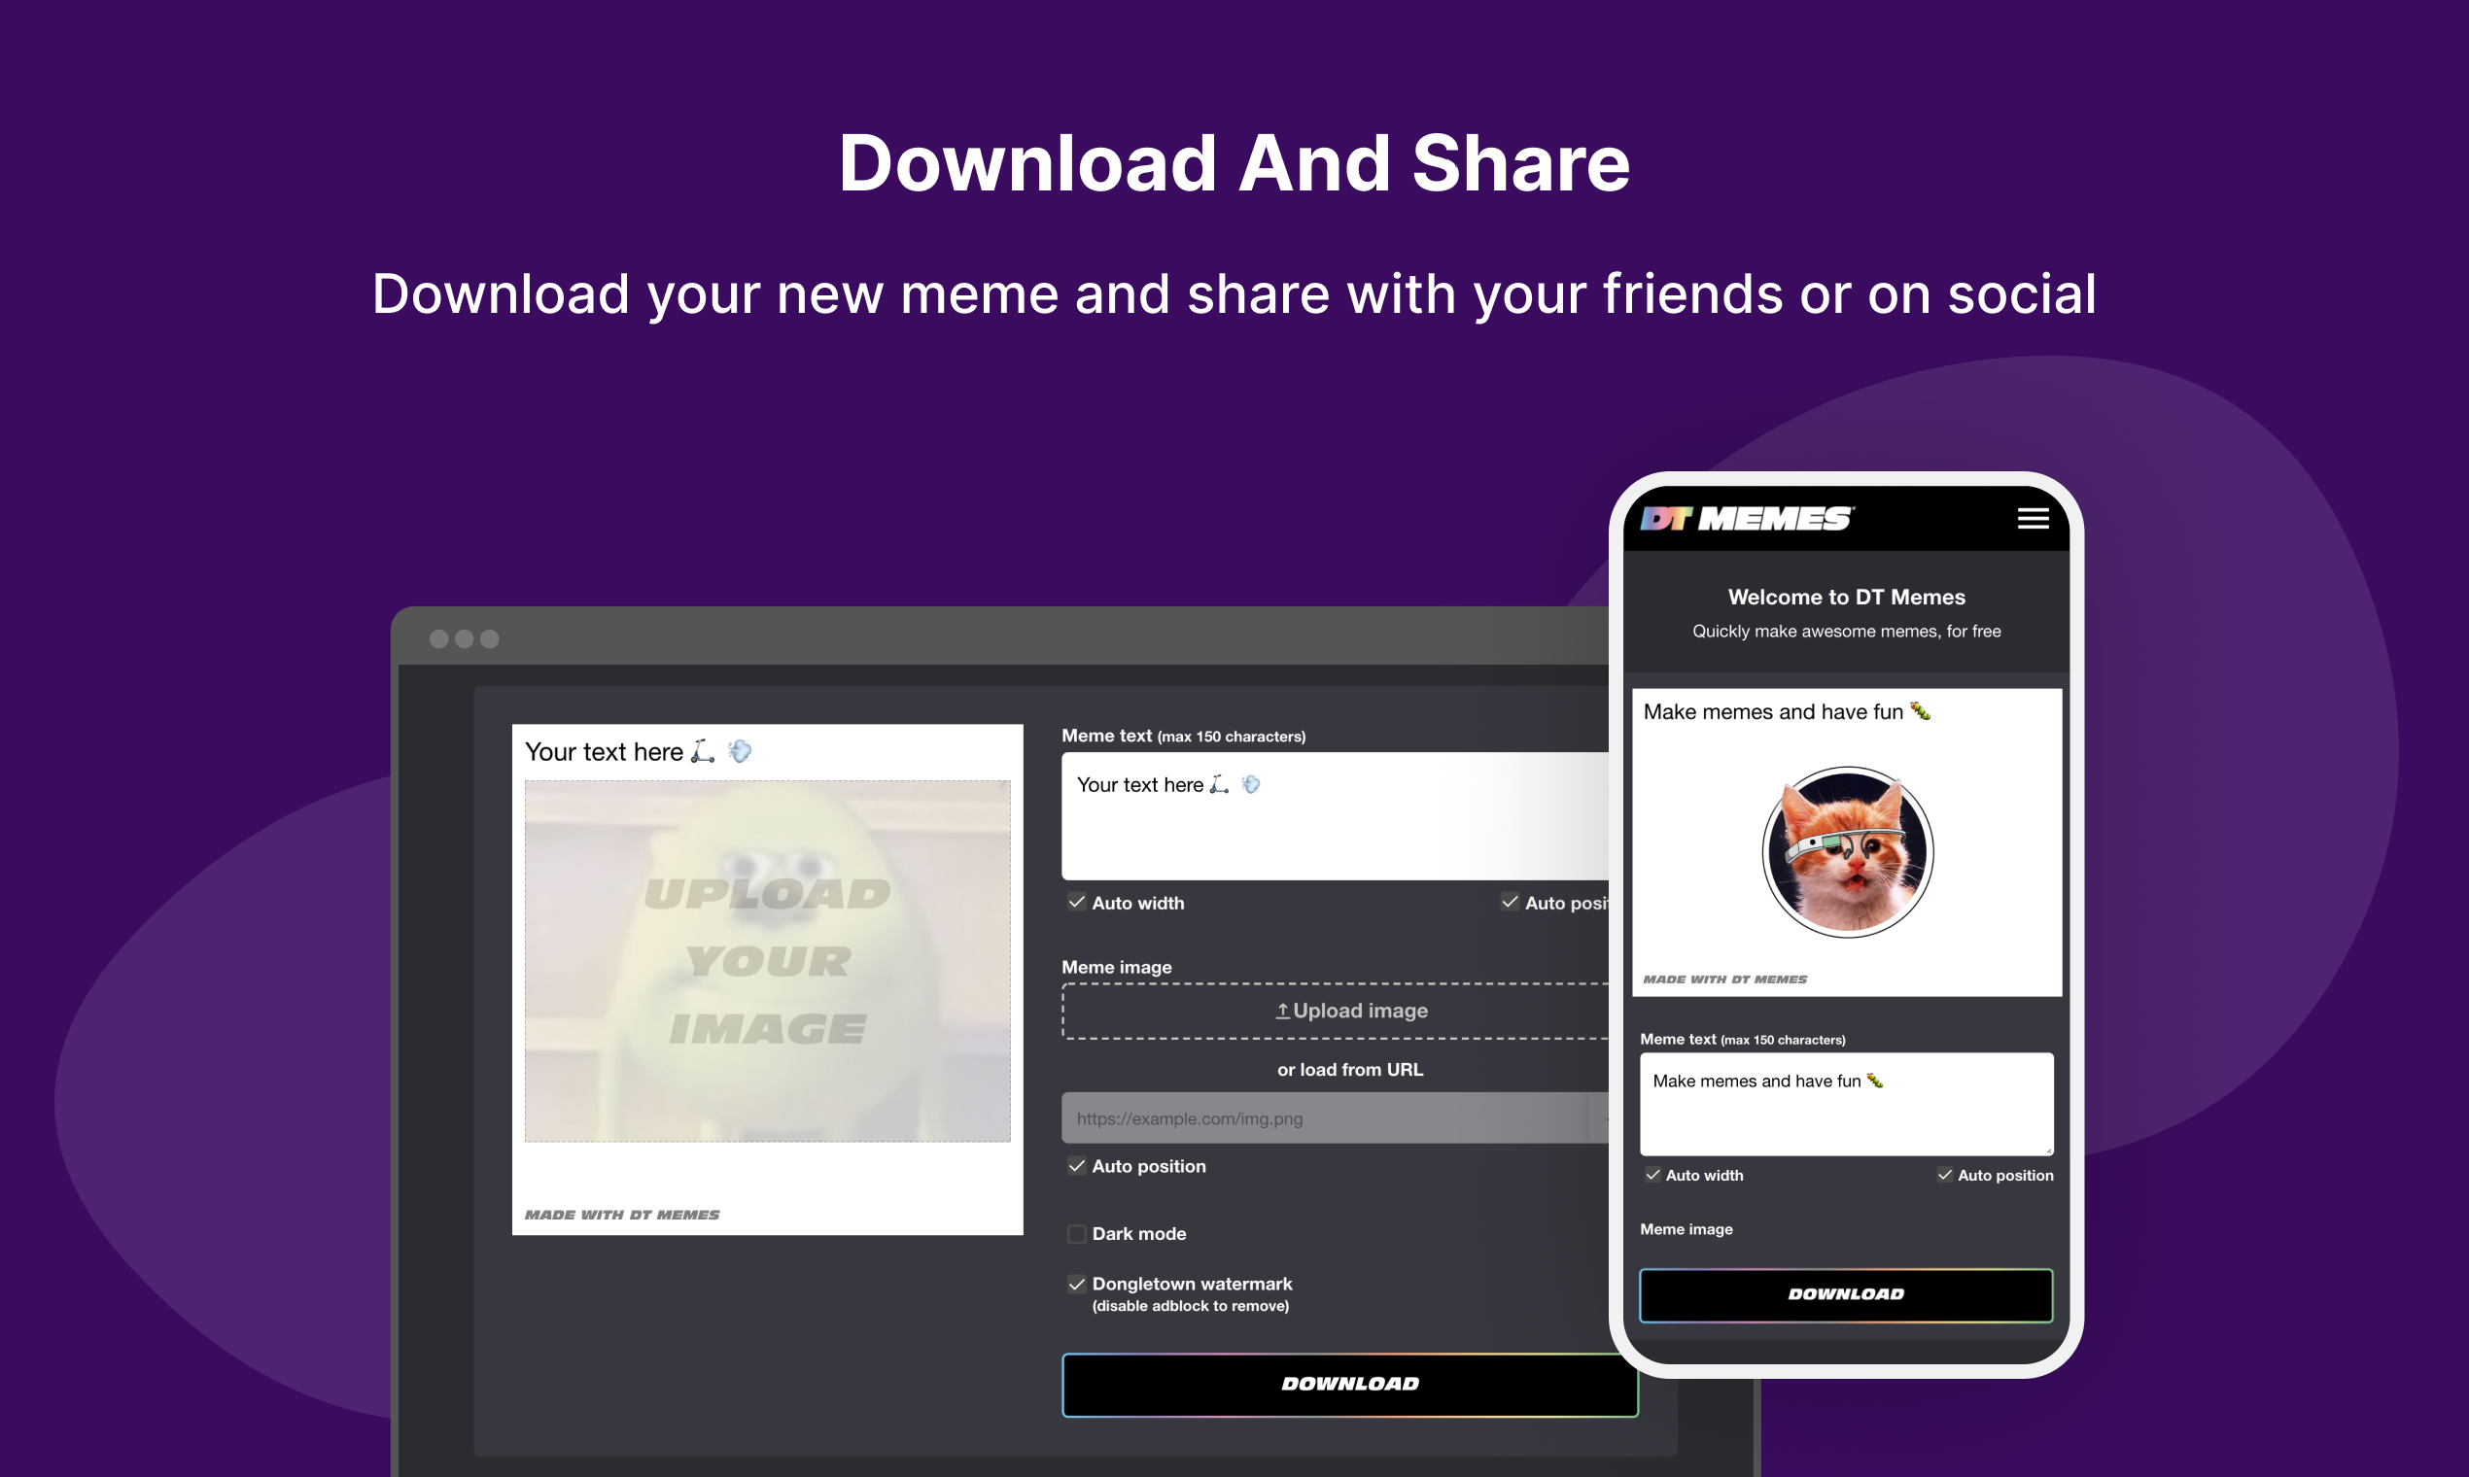Viewport: 2469px width, 1477px height.
Task: Enable the Dark mode checkbox
Action: tap(1076, 1234)
